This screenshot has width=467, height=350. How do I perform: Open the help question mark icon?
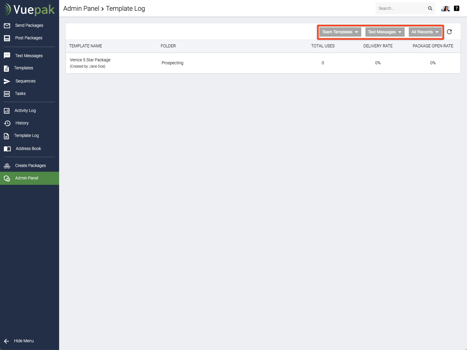[457, 8]
